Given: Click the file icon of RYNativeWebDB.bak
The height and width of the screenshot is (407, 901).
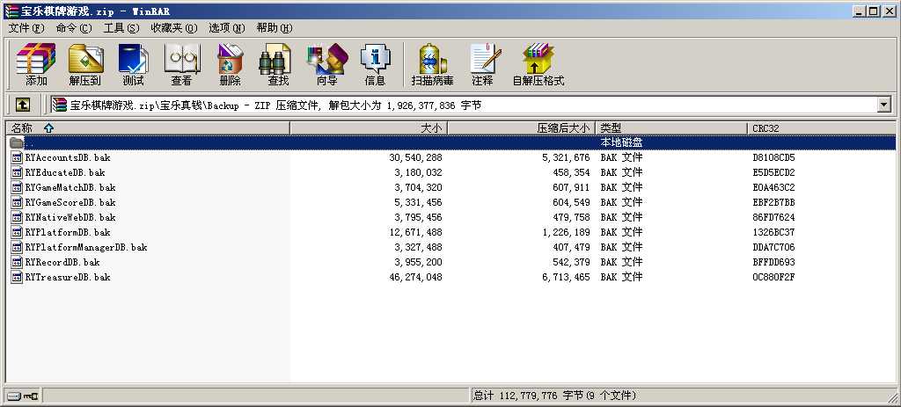Looking at the screenshot, I should (x=18, y=217).
